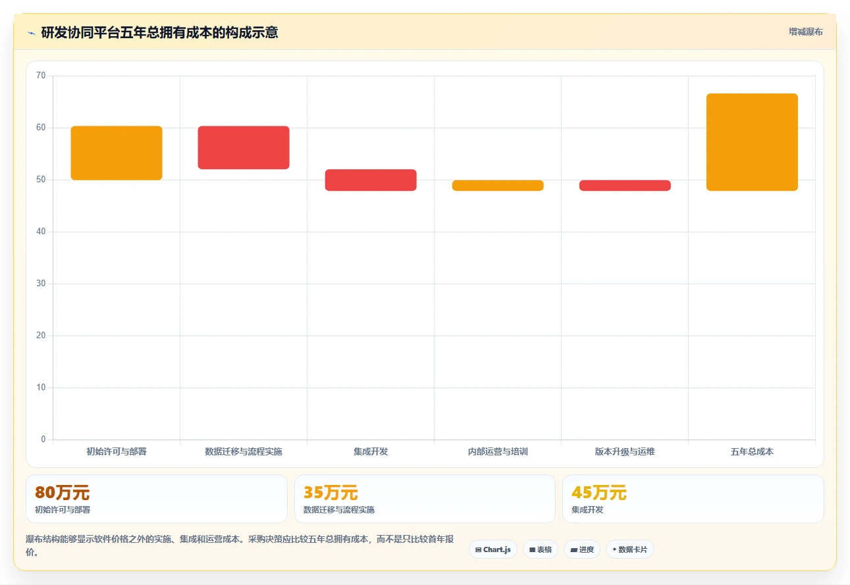The height and width of the screenshot is (585, 850).
Task: Click the thin orange 内部运营与培训 bar
Action: tap(498, 186)
